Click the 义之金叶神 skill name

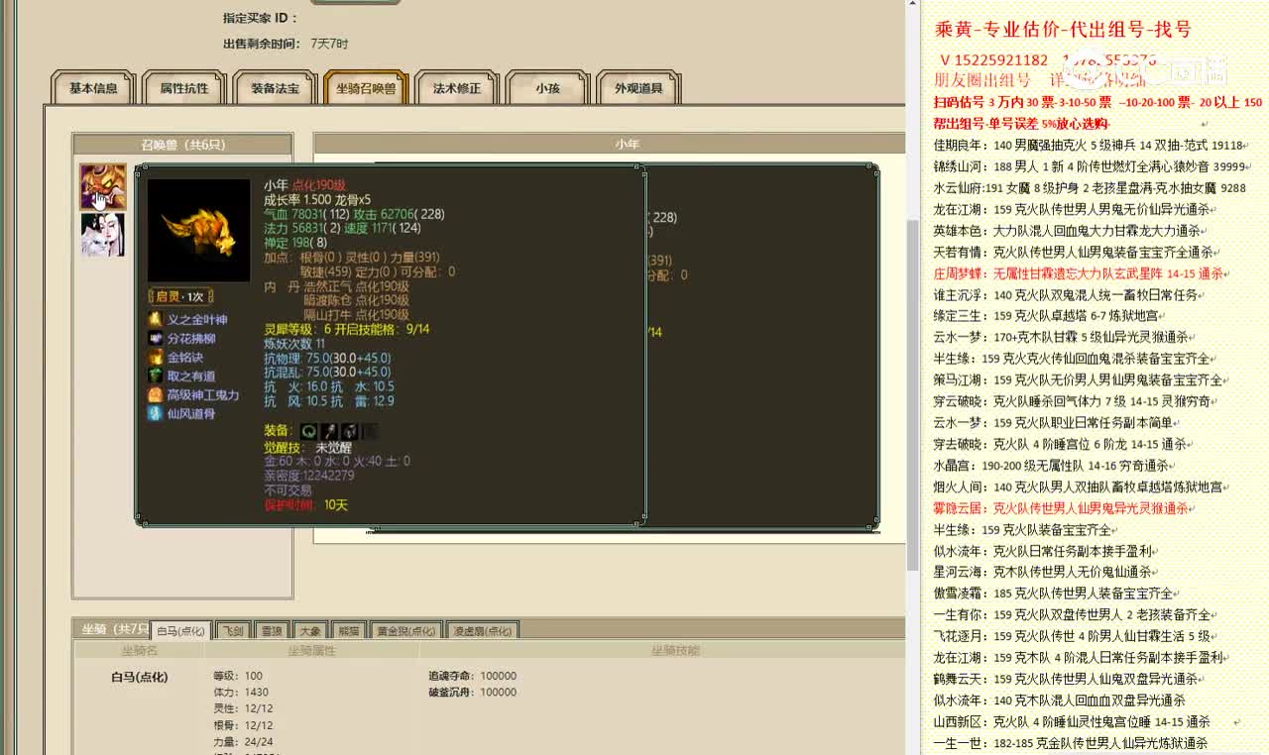[197, 319]
